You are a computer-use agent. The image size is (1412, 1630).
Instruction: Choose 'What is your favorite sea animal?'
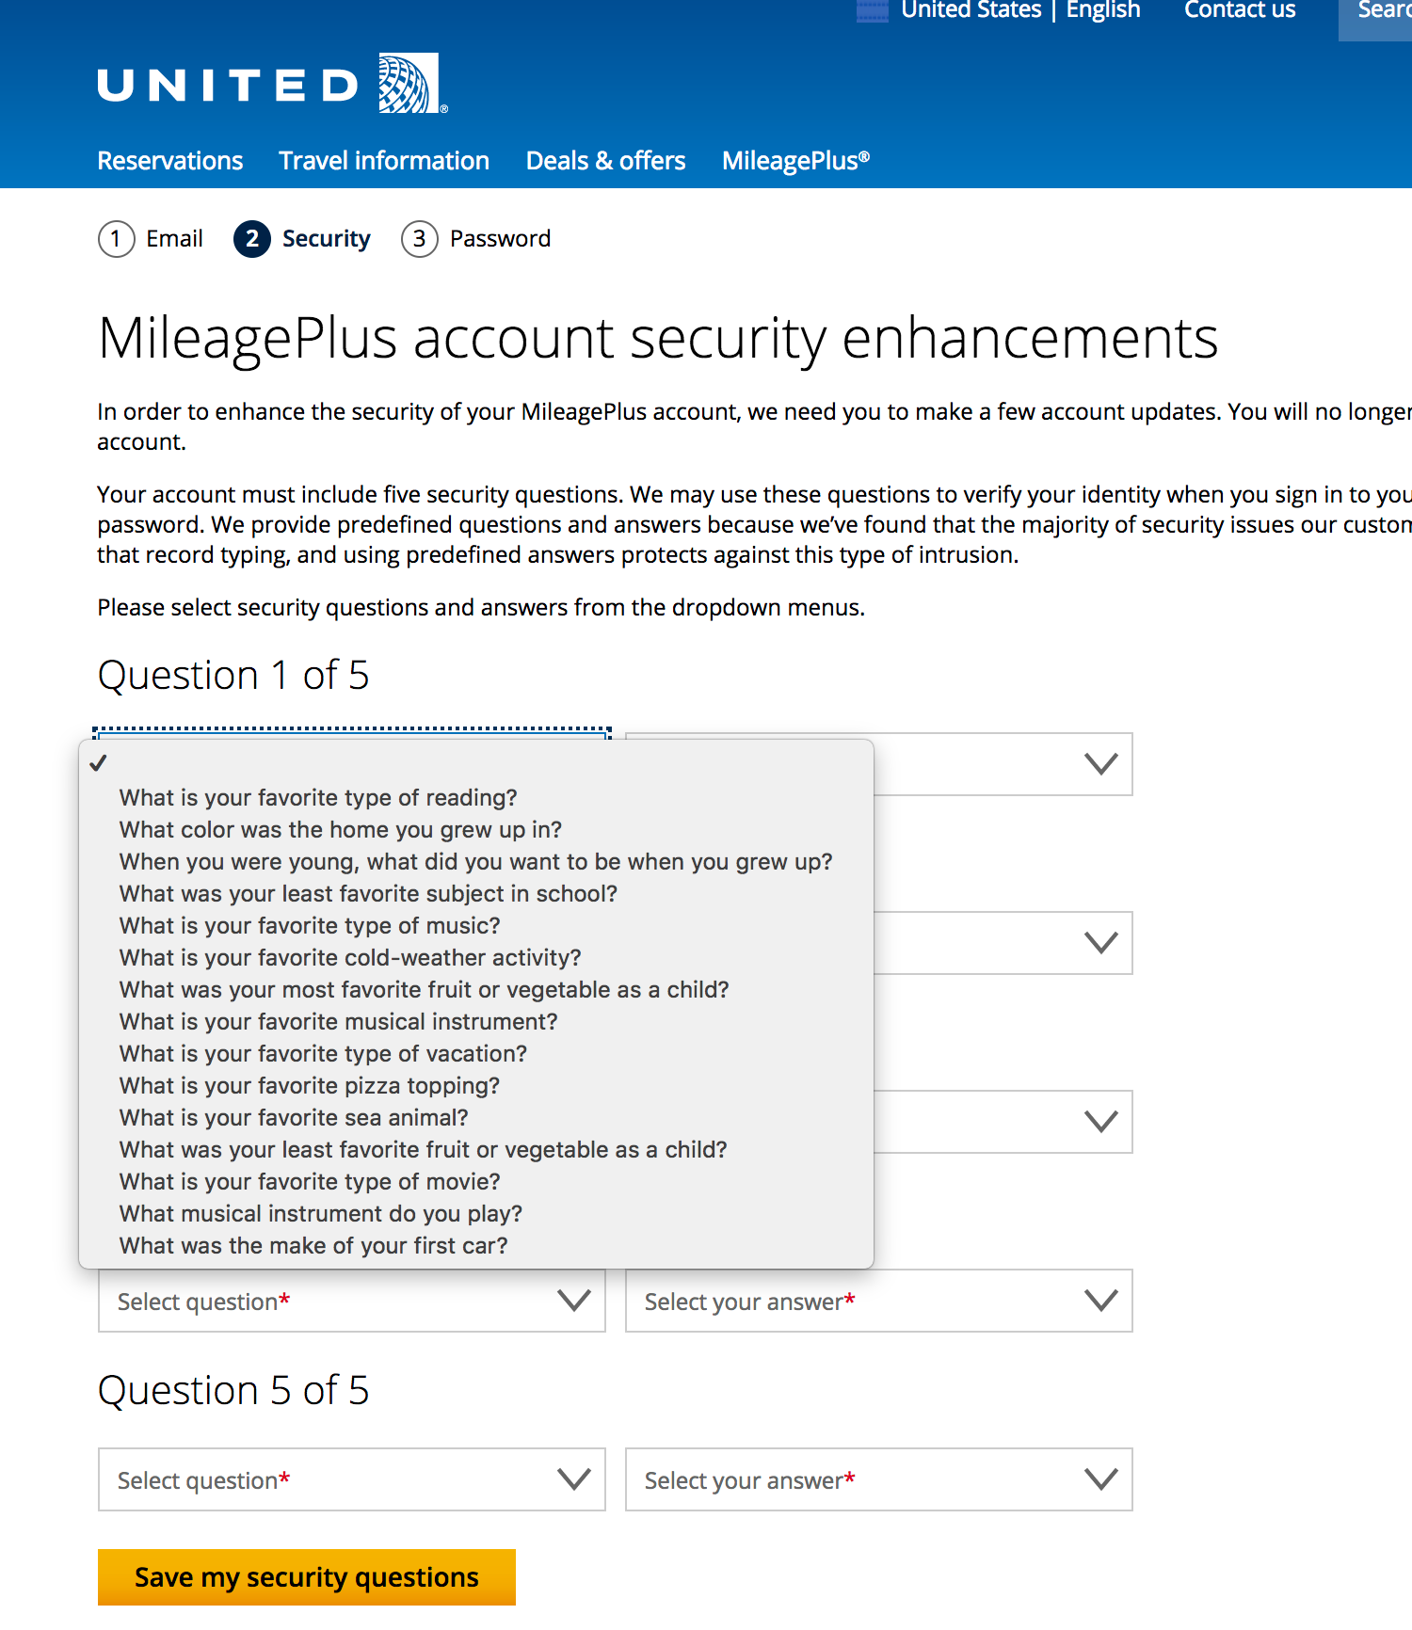(x=476, y=1118)
